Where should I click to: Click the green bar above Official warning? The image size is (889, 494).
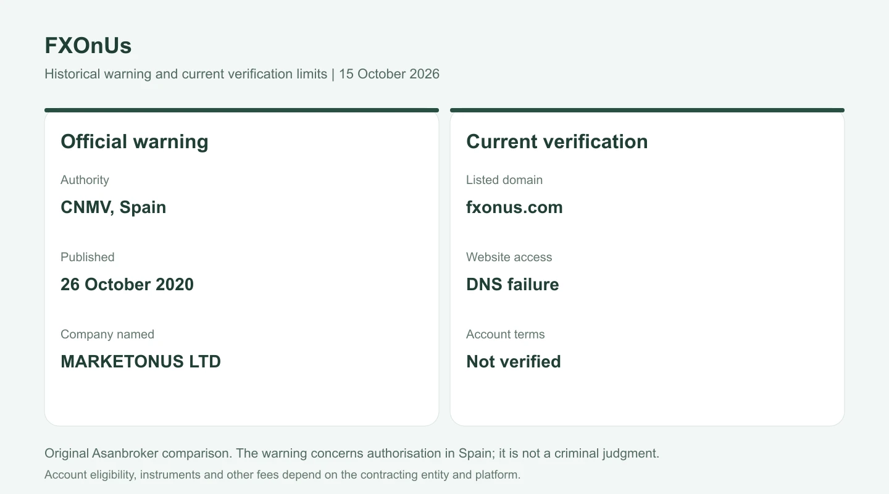click(241, 111)
